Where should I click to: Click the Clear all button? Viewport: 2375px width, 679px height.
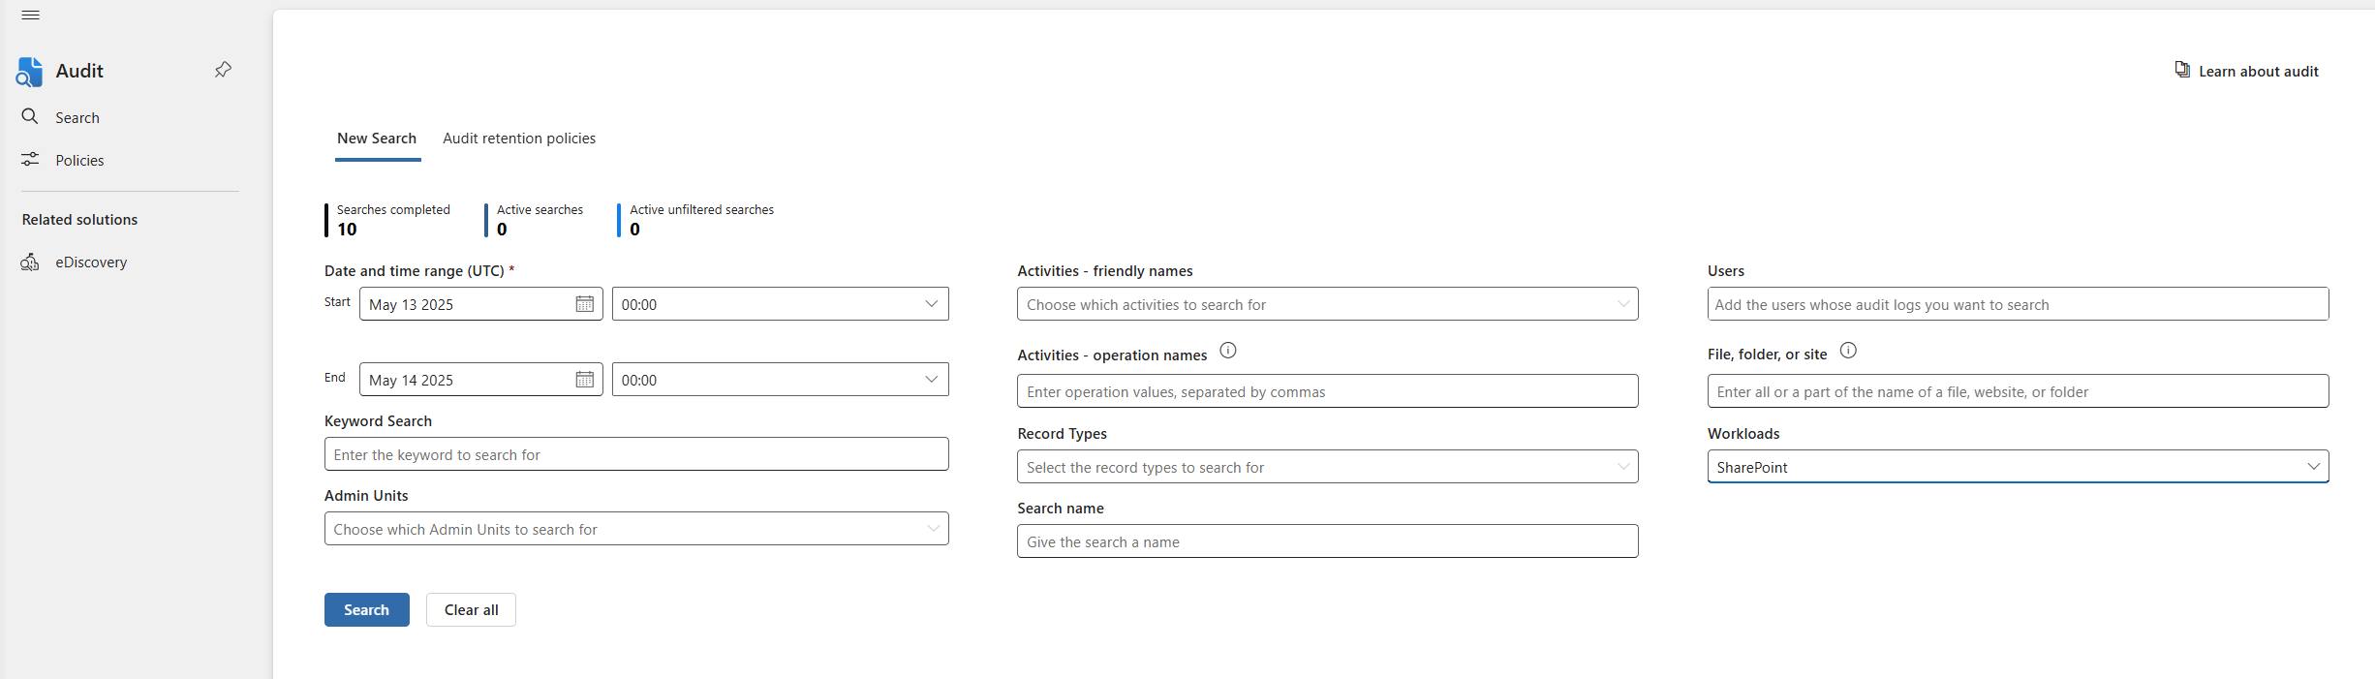[x=471, y=610]
